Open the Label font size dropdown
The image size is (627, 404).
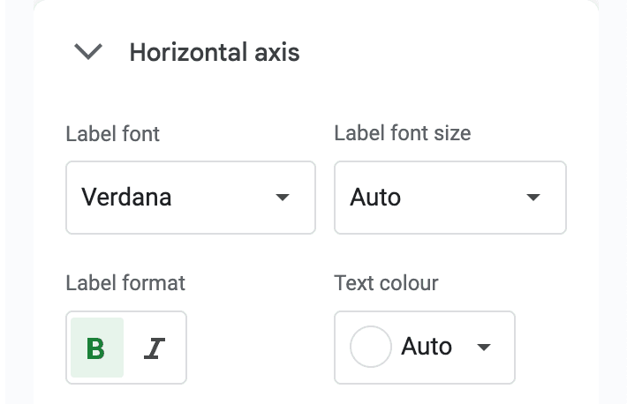[x=449, y=198]
